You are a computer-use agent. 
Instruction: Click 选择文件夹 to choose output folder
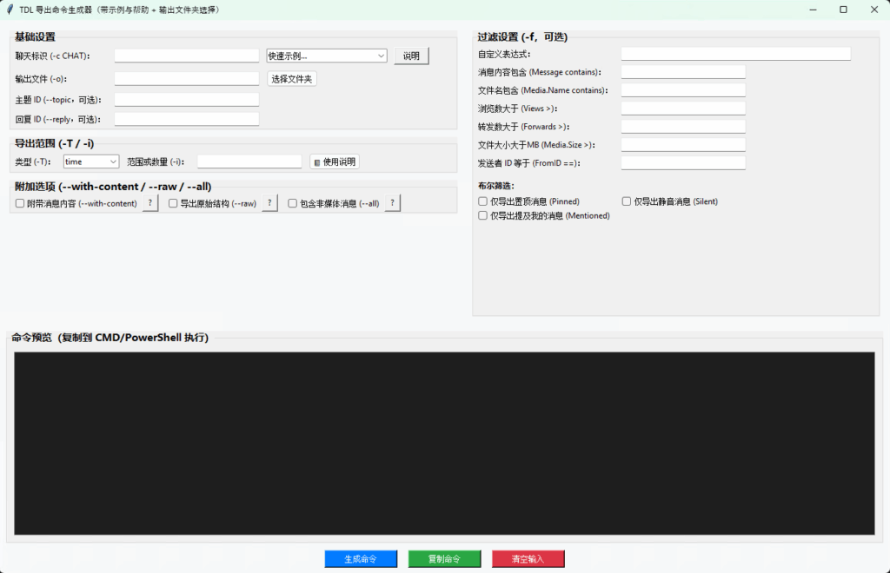coord(291,79)
